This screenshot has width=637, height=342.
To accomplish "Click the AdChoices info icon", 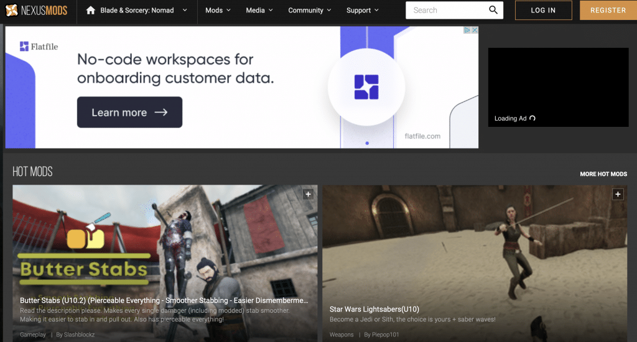I will point(467,30).
